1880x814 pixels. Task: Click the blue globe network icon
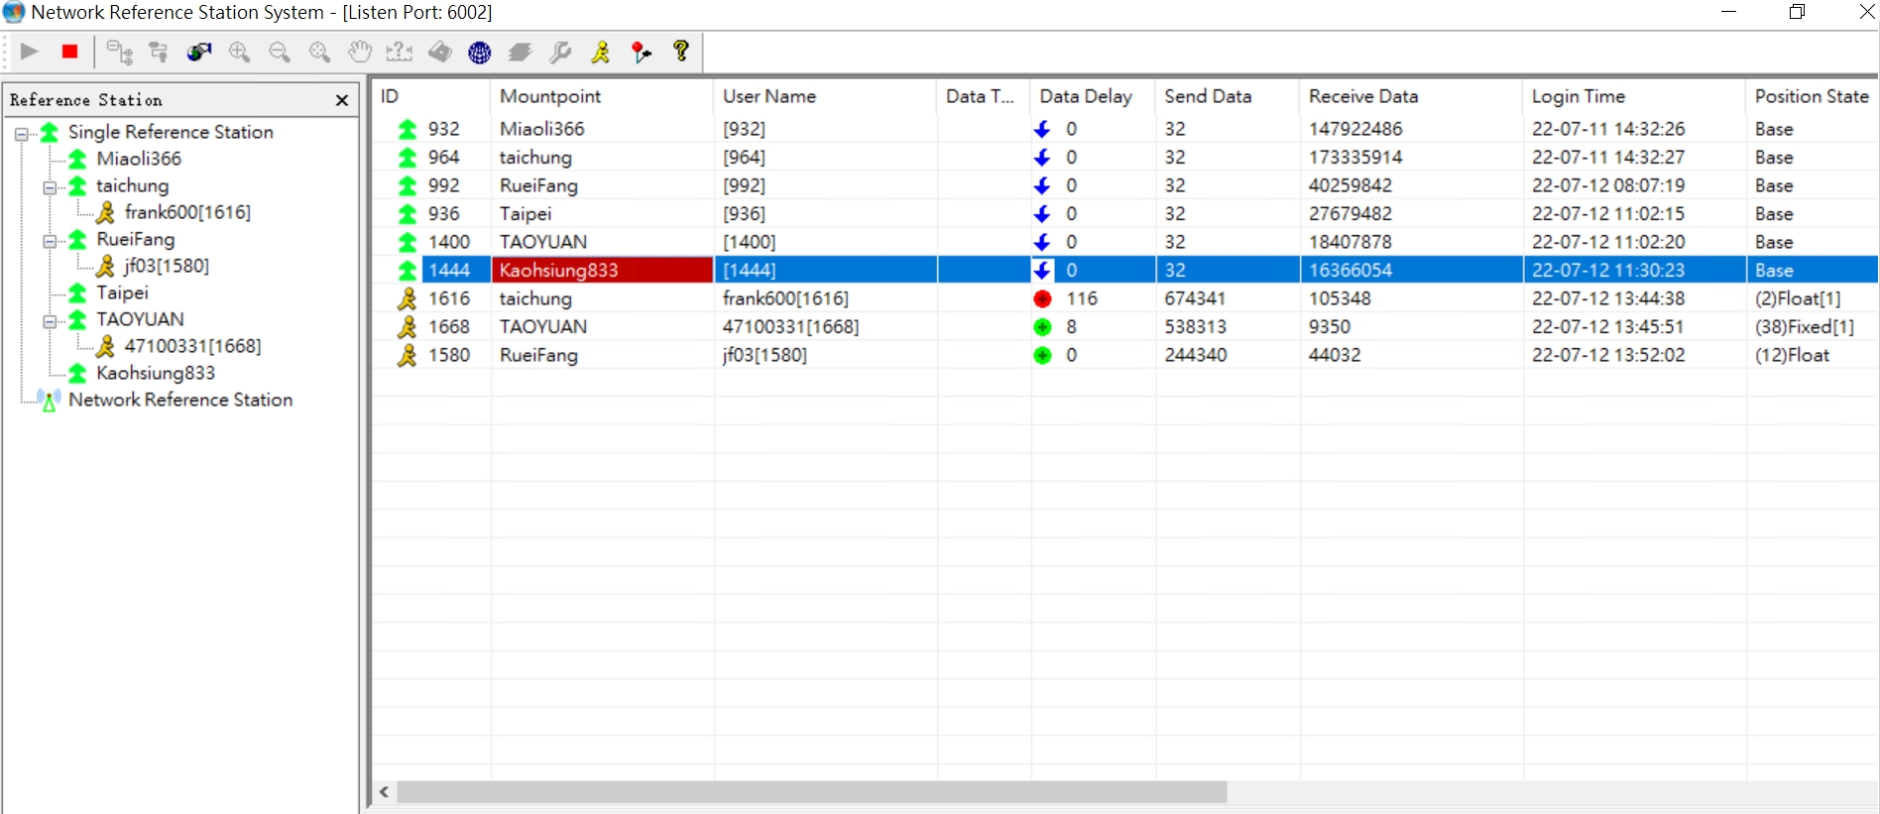pyautogui.click(x=480, y=52)
